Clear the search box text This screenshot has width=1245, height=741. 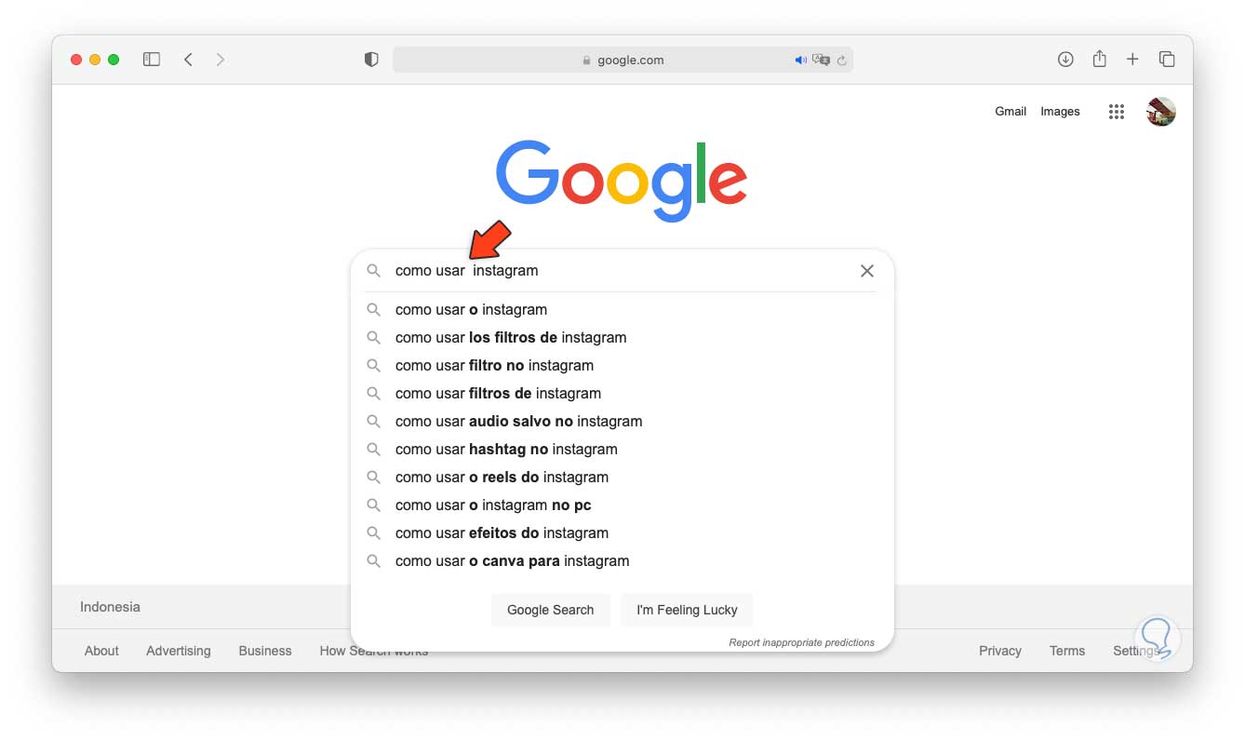tap(866, 271)
